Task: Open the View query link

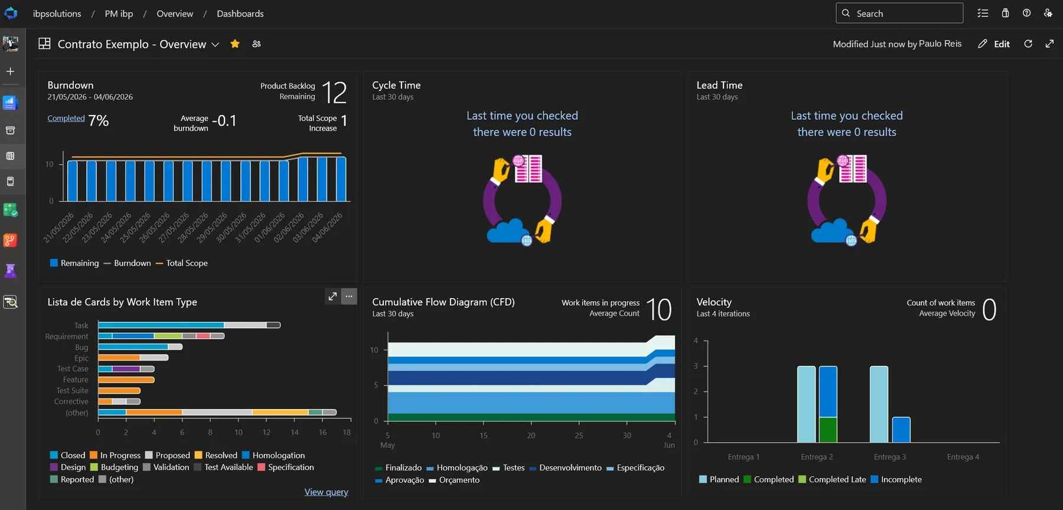Action: (326, 492)
